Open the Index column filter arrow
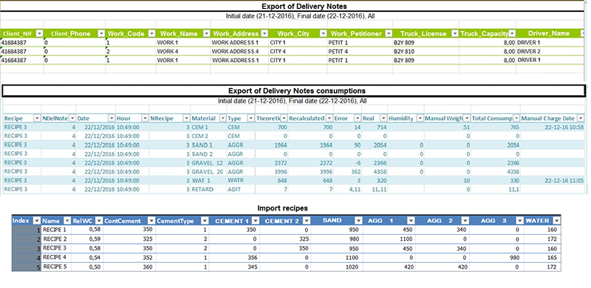 click(x=37, y=221)
